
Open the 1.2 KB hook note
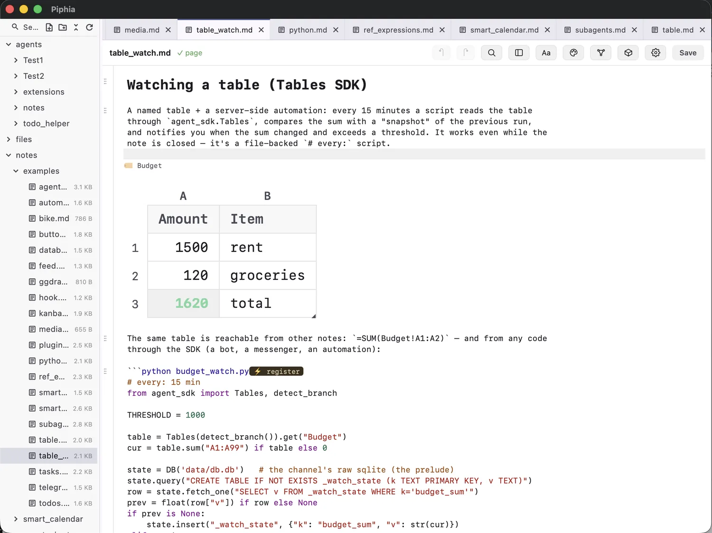(49, 297)
